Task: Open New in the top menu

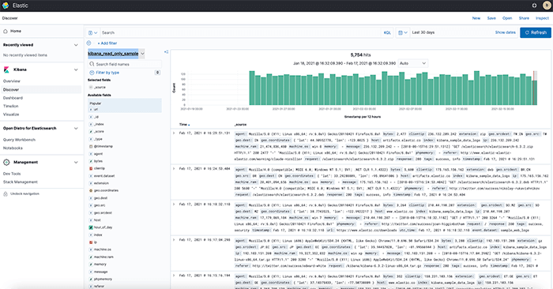Action: [x=476, y=18]
